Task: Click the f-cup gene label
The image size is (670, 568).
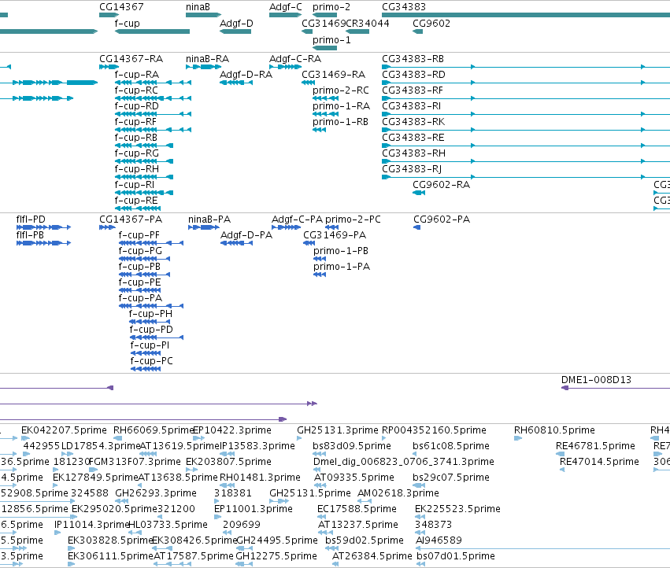Action: [127, 23]
